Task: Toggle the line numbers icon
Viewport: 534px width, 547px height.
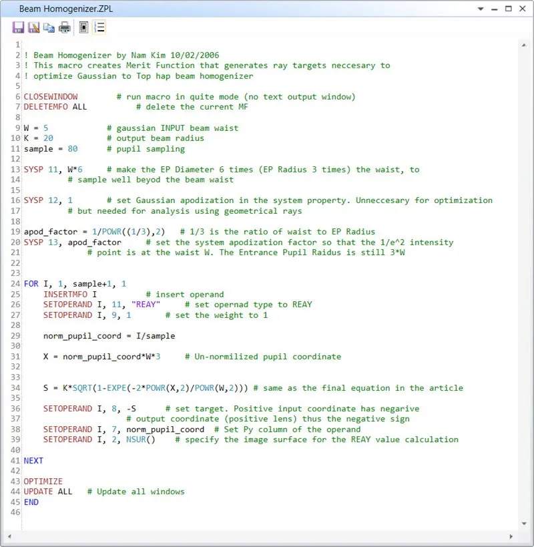Action: (99, 27)
